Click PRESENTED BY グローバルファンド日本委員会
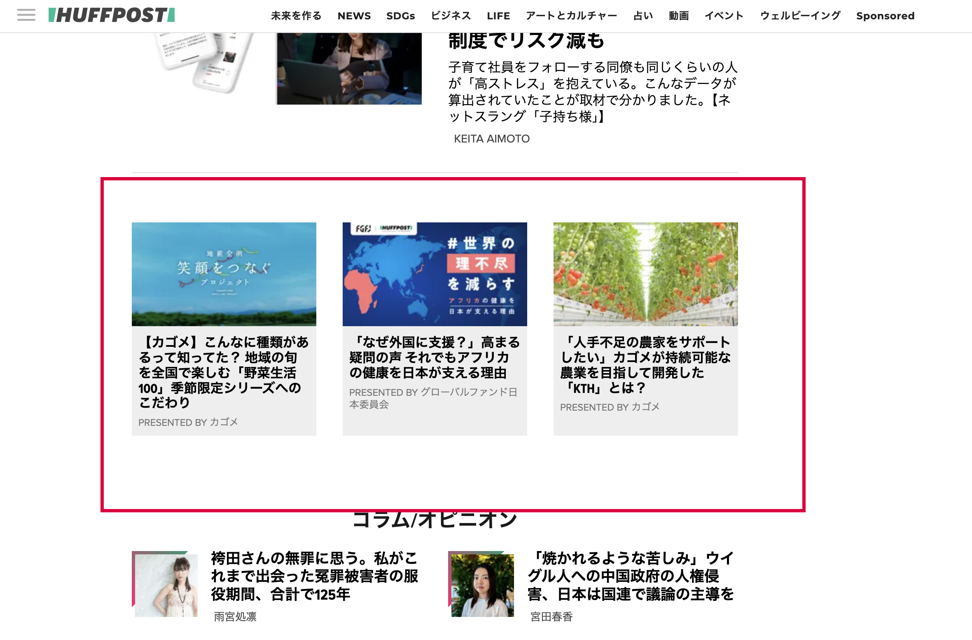The image size is (972, 640). (x=433, y=398)
